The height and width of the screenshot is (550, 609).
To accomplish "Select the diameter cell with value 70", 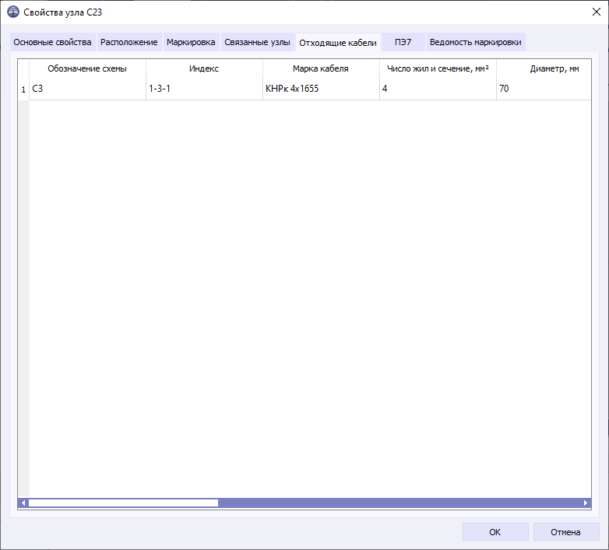I will [544, 89].
